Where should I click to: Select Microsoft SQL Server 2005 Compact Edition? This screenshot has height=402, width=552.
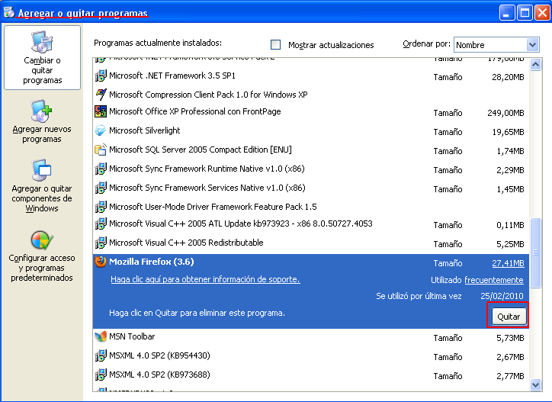click(x=200, y=150)
